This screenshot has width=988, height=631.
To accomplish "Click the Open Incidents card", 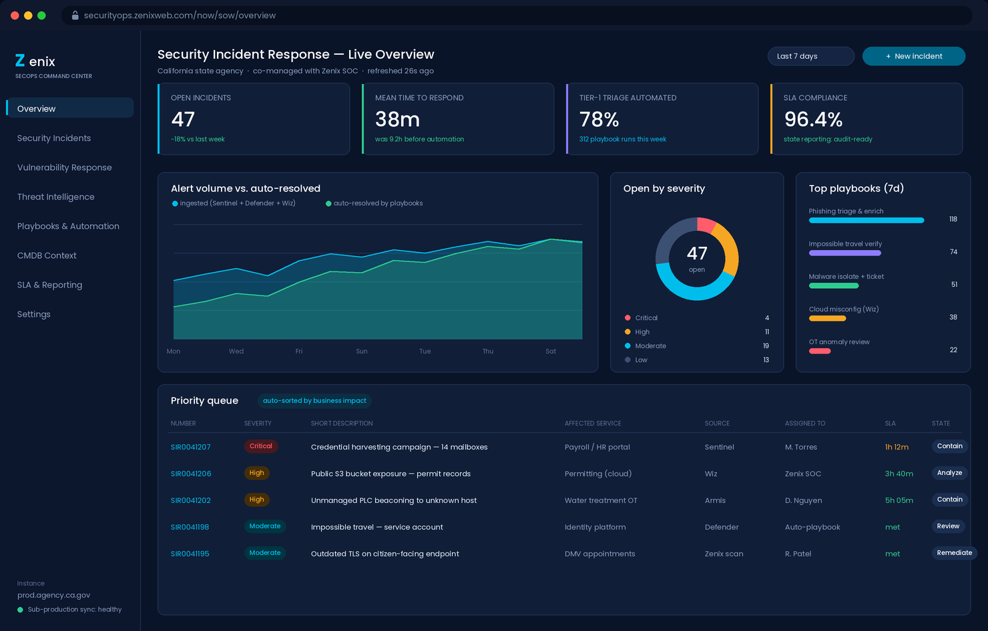I will click(x=254, y=119).
